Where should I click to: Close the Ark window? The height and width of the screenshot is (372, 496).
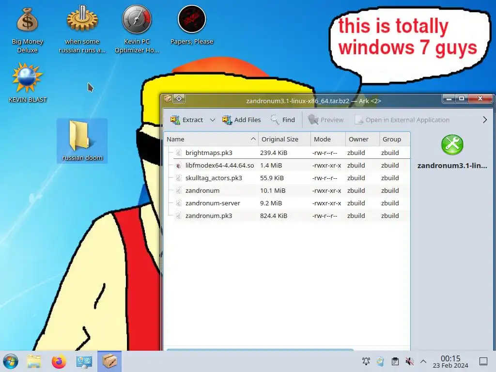480,99
